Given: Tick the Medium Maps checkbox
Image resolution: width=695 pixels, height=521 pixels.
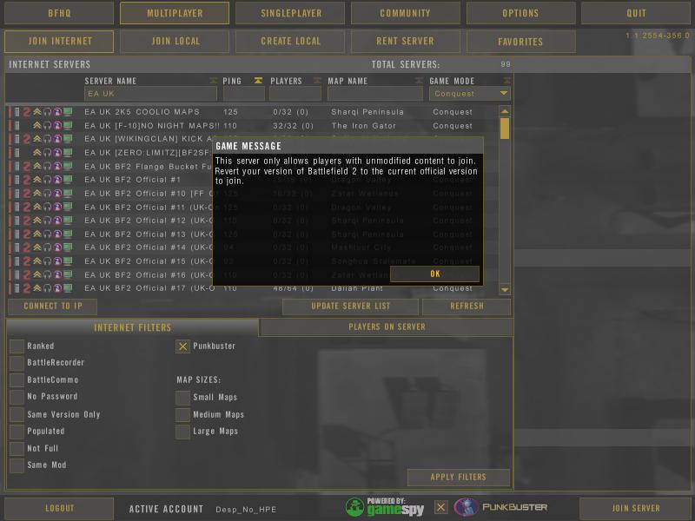Looking at the screenshot, I should (x=182, y=415).
